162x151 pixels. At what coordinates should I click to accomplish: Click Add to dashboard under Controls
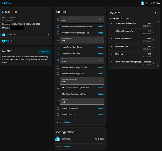(64, 122)
